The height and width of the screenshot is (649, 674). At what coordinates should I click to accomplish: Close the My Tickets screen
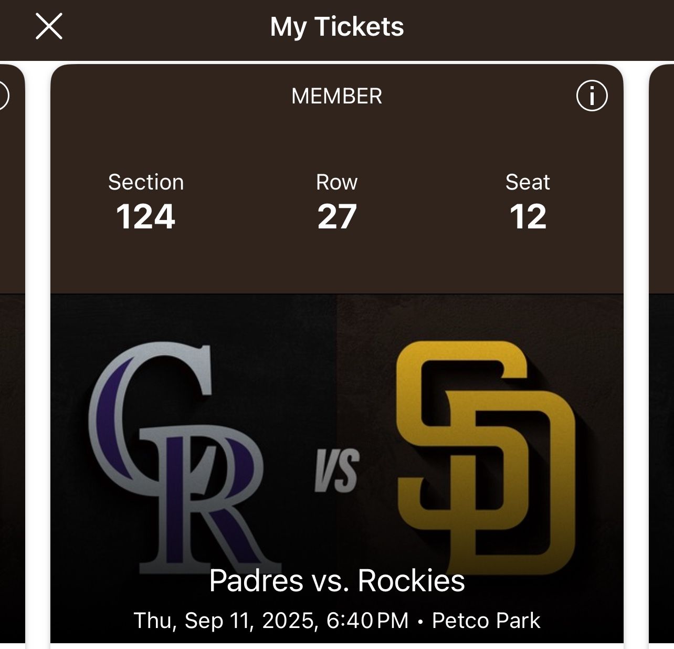pos(49,26)
